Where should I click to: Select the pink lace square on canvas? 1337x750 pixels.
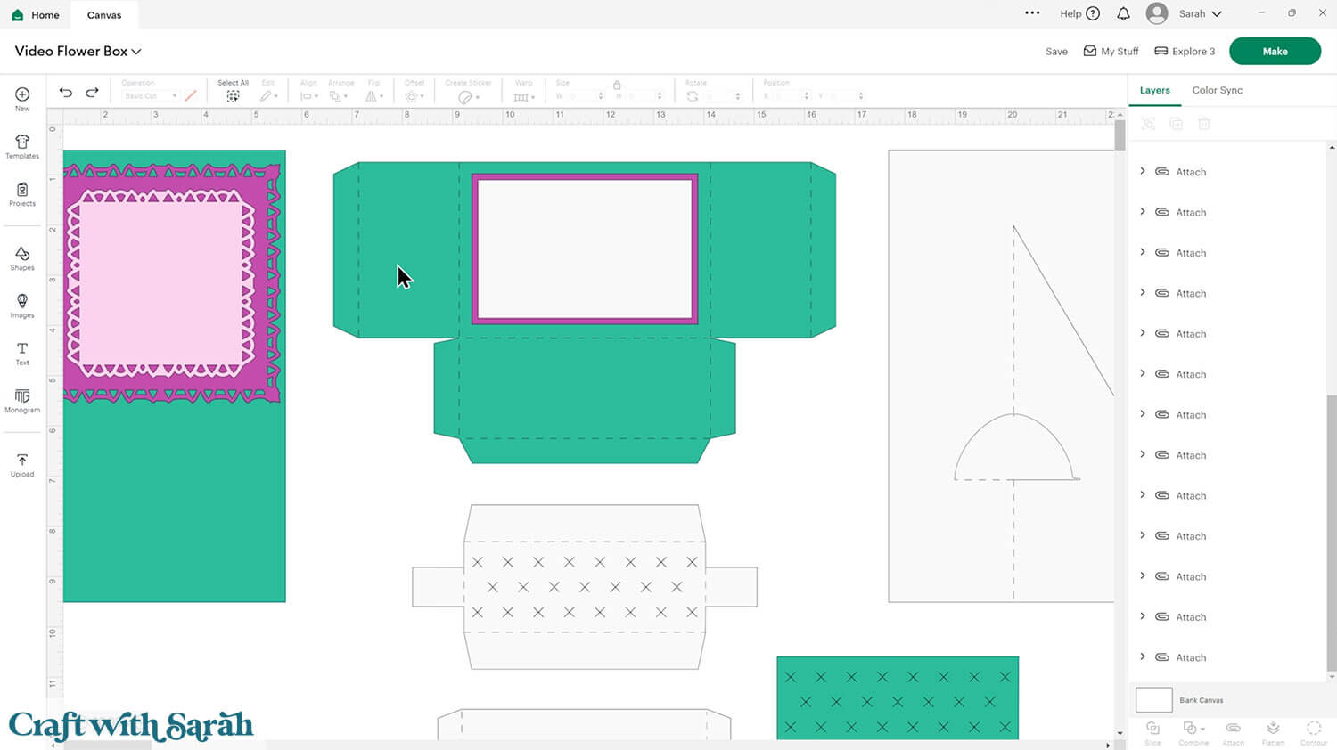pos(160,282)
